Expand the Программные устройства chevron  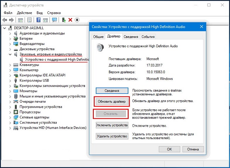(10, 107)
